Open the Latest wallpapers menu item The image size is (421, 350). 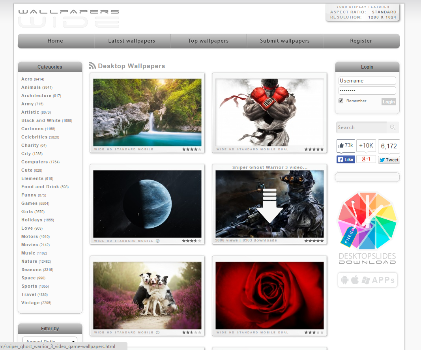132,41
